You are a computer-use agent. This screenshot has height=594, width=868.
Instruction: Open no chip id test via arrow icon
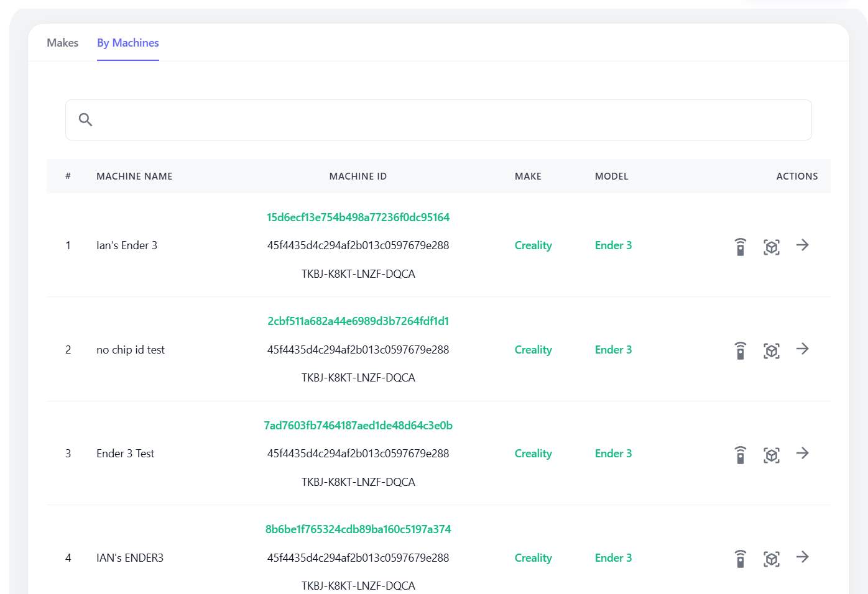pos(803,349)
